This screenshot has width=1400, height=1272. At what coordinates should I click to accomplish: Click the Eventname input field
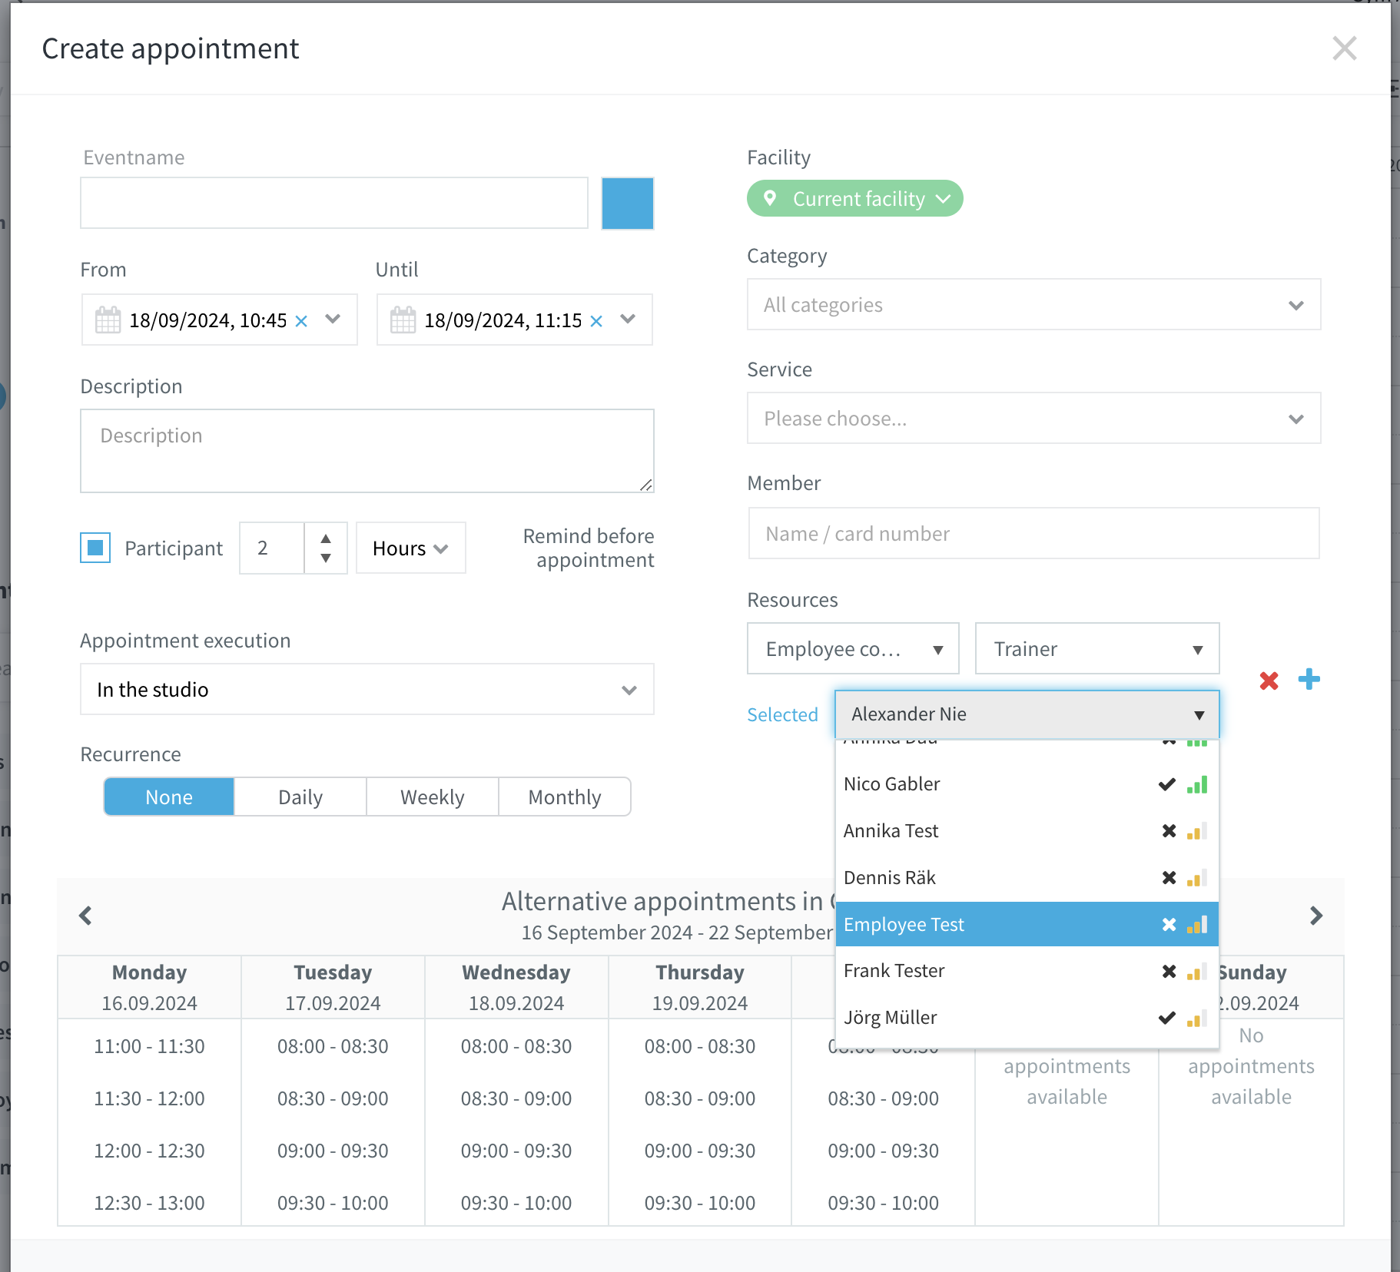click(334, 203)
